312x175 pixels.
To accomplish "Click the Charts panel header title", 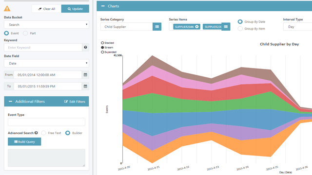I will click(x=114, y=6).
